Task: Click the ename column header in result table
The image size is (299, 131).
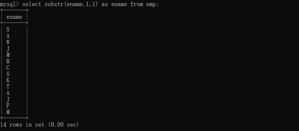Action: tap(14, 17)
